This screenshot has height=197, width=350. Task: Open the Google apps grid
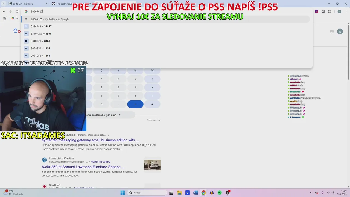332,32
